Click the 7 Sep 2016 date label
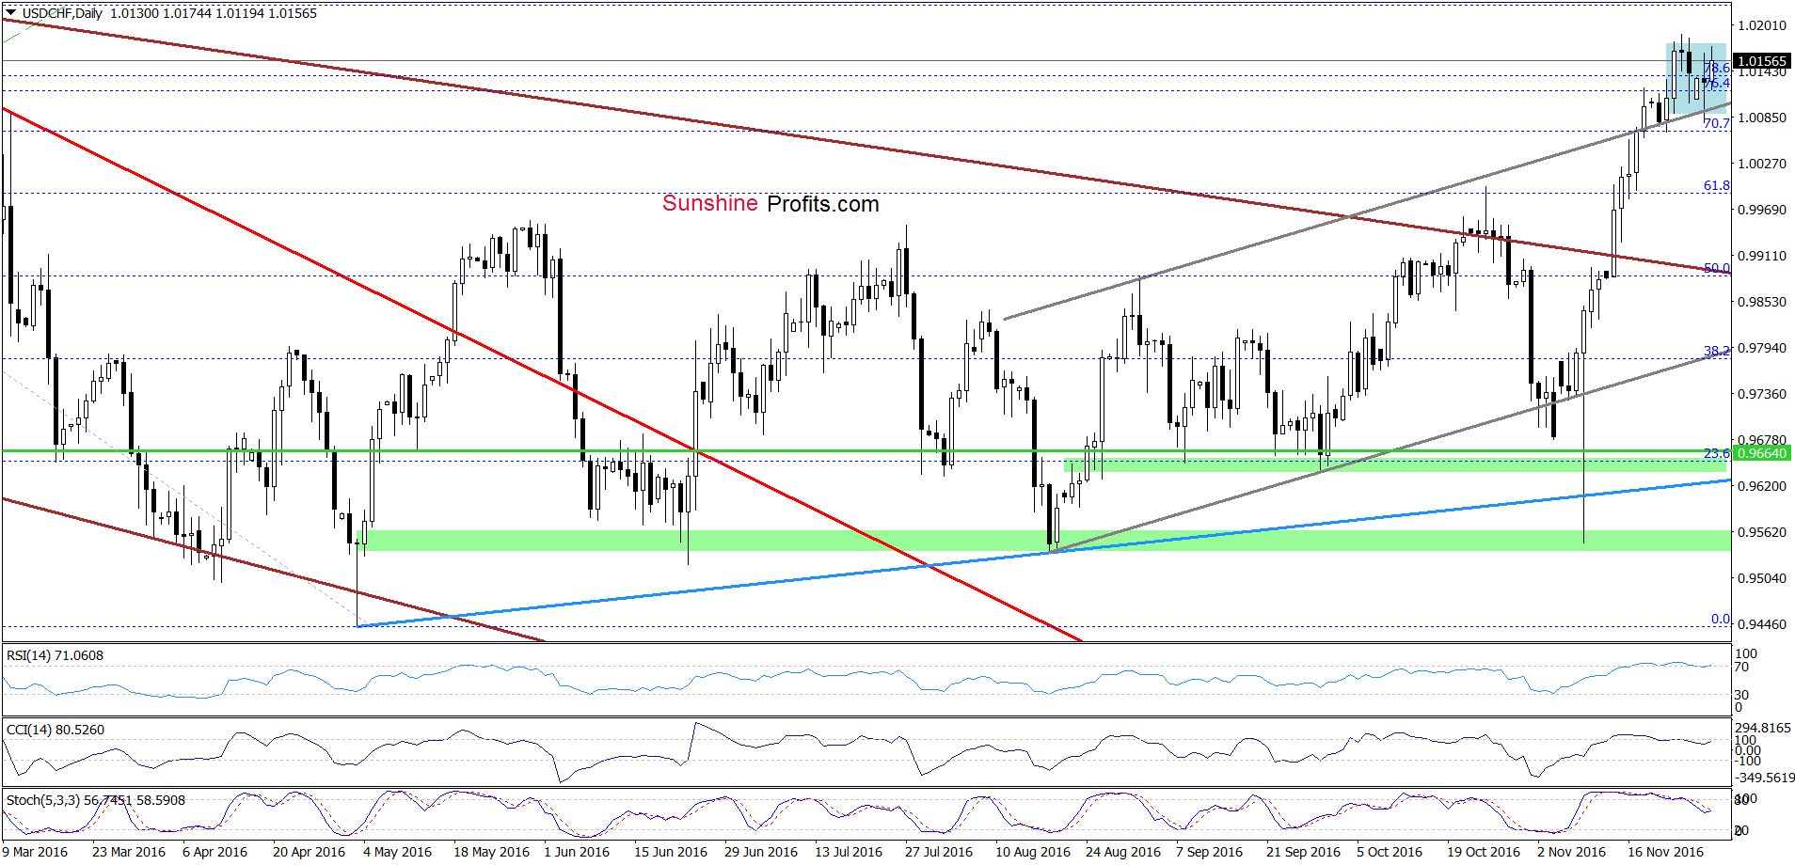The height and width of the screenshot is (865, 1795). click(x=1209, y=852)
